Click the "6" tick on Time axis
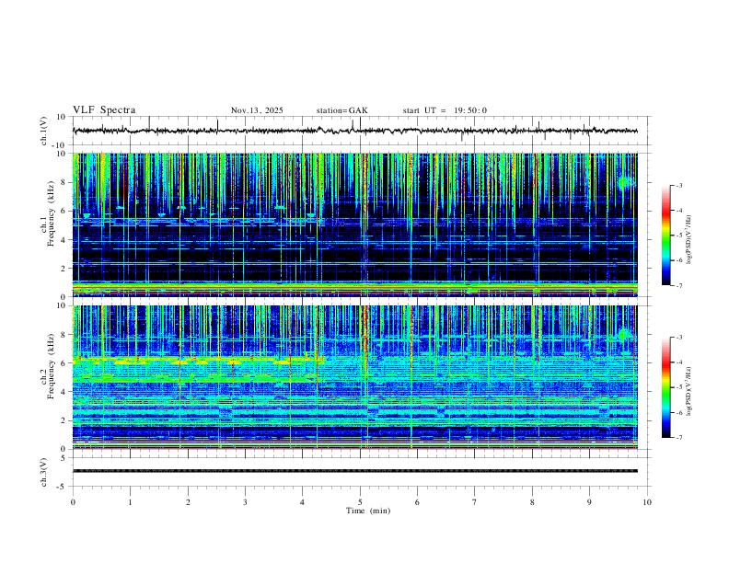 [x=418, y=502]
